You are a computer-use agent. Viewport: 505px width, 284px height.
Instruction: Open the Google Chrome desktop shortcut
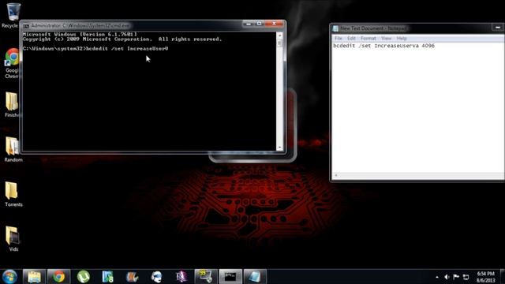(x=13, y=63)
